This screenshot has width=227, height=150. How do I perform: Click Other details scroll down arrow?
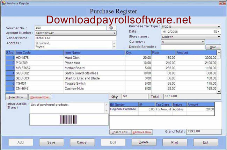(107, 111)
